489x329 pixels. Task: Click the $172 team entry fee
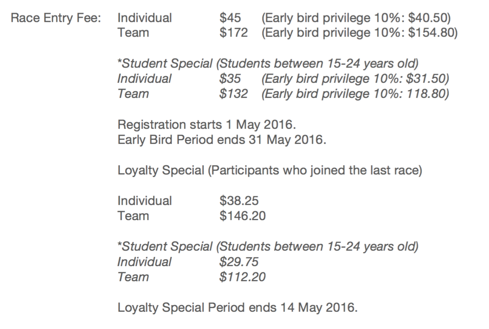233,33
